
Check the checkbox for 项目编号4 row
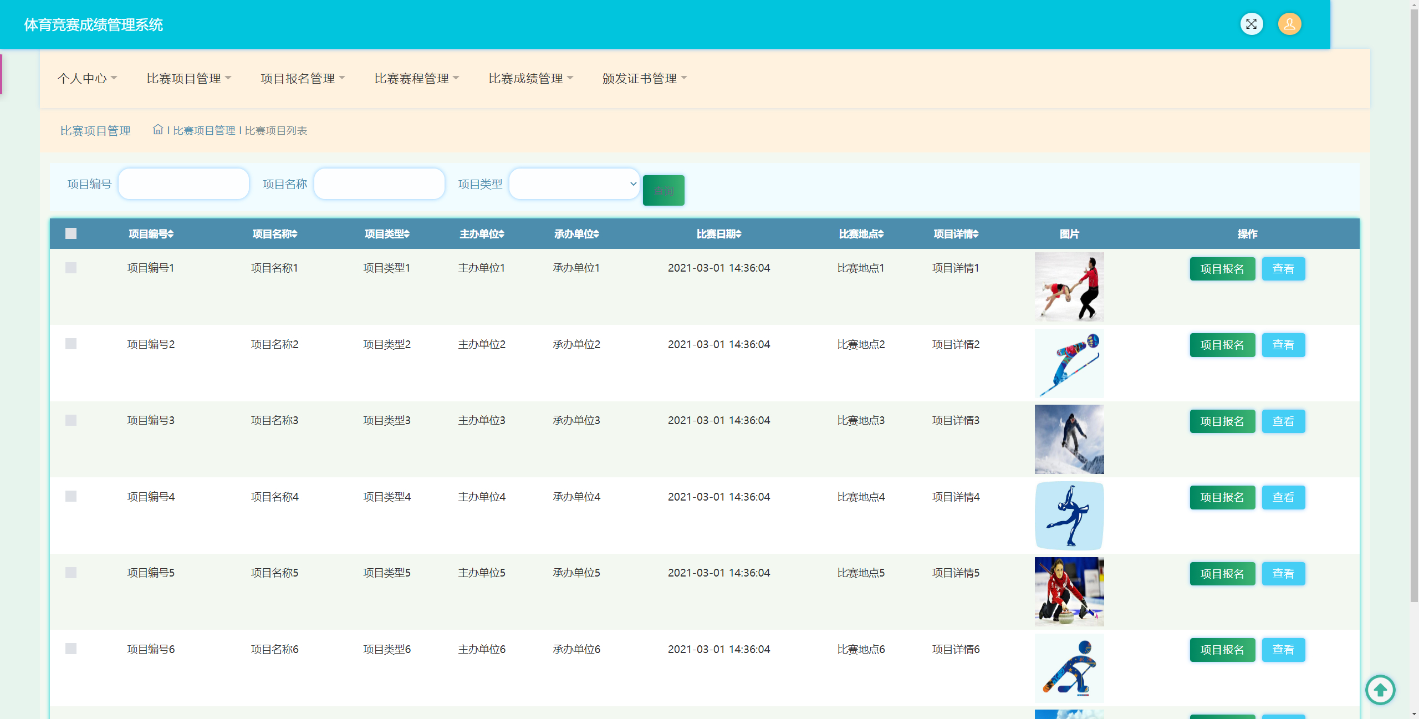tap(71, 496)
